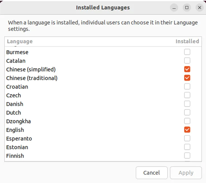Enable Dzongkha language checkbox

[x=187, y=121]
